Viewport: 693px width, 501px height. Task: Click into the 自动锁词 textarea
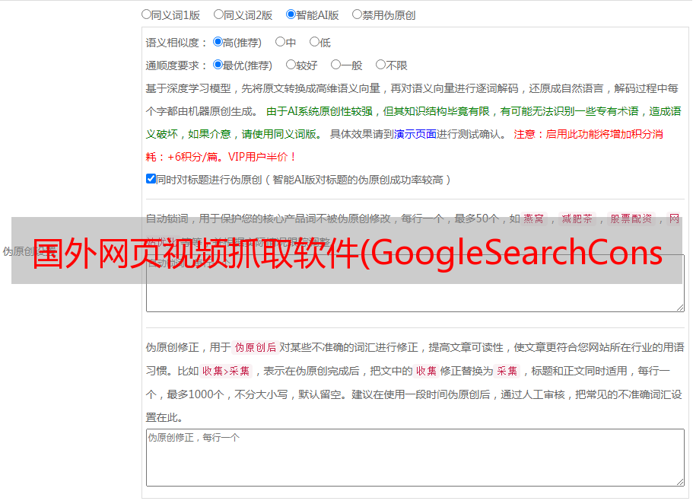[415, 283]
